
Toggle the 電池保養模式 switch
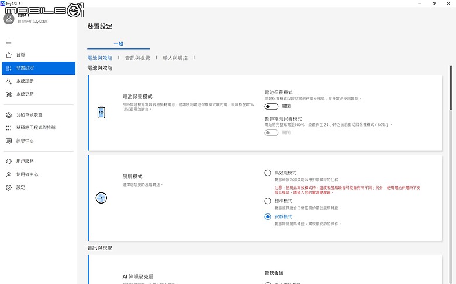click(271, 107)
